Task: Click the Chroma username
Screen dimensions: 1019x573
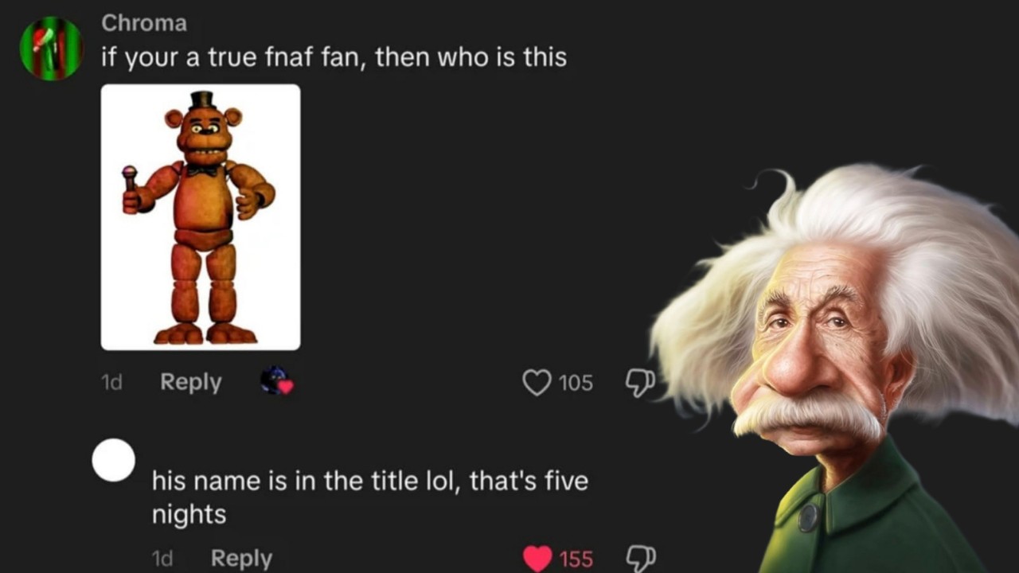Action: click(x=144, y=23)
